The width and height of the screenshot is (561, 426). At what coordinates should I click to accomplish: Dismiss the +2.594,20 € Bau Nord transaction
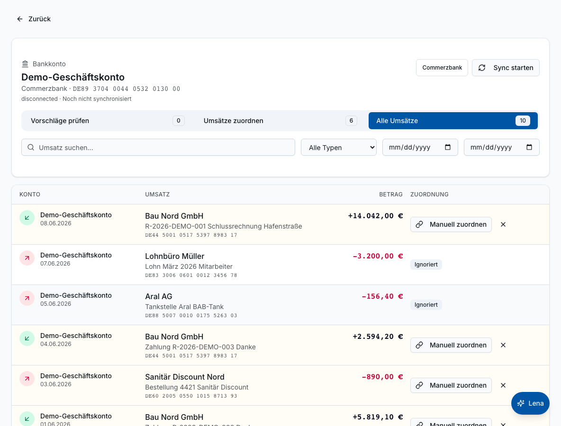(x=503, y=345)
